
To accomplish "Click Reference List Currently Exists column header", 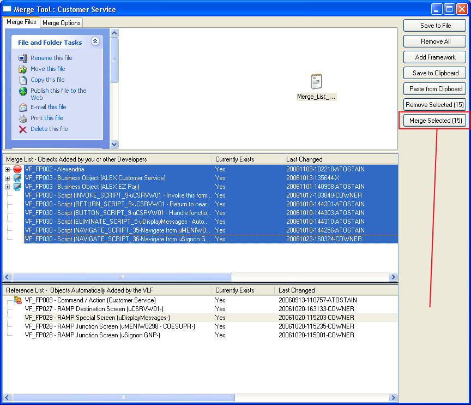I will click(243, 290).
